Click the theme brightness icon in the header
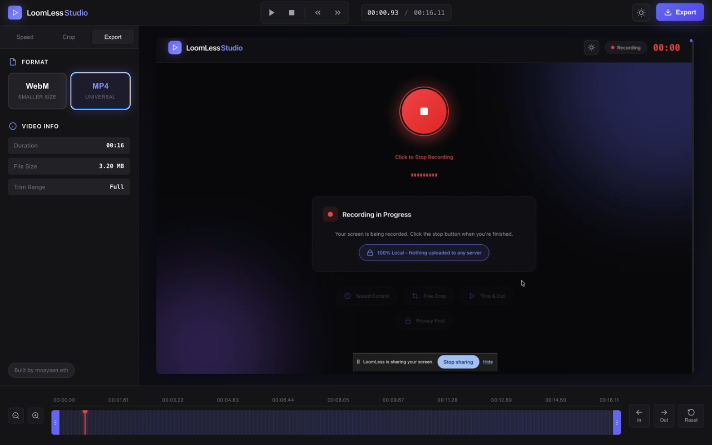This screenshot has height=445, width=712. (x=641, y=12)
